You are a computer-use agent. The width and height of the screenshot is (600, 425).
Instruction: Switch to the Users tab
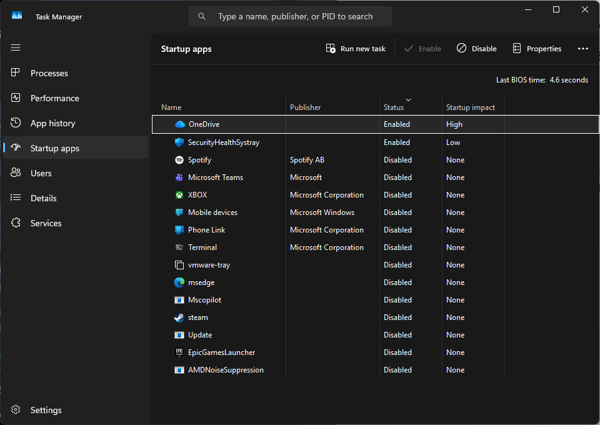[76, 173]
